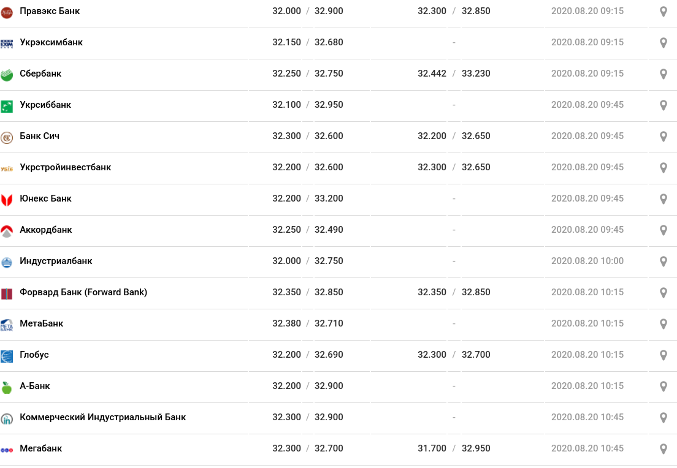Click map pin in Индустриалбанк row
The width and height of the screenshot is (677, 468).
tap(664, 262)
